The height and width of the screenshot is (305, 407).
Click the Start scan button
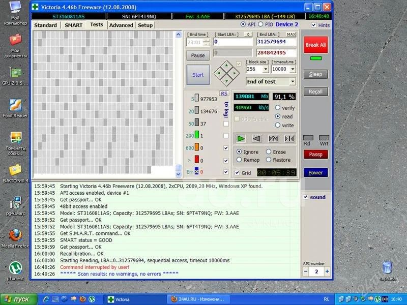pyautogui.click(x=198, y=75)
